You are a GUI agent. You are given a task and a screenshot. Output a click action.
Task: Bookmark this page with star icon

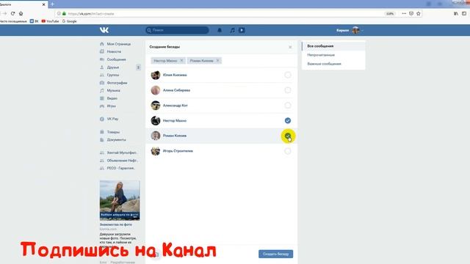pos(419,13)
